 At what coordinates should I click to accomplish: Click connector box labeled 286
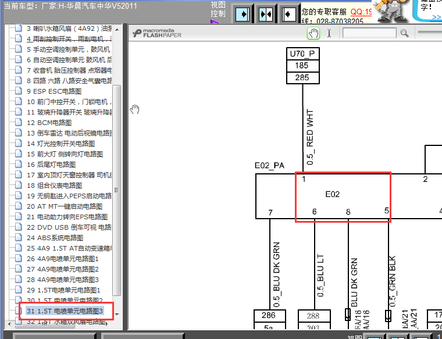click(270, 315)
